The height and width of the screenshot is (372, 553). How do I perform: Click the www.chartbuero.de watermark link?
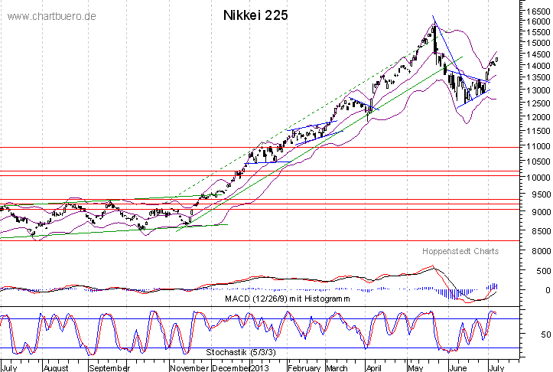tap(51, 16)
